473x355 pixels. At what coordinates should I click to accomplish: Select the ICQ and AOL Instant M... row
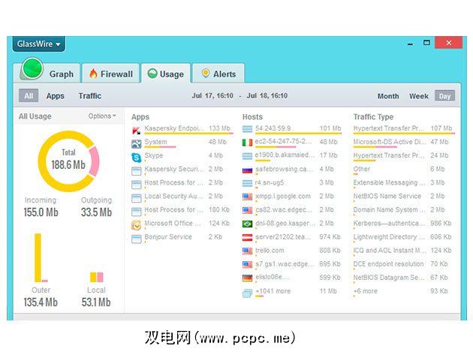pos(402,251)
